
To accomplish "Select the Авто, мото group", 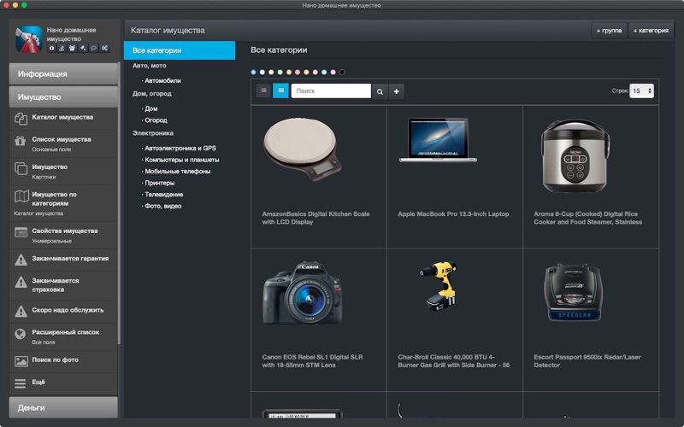I will click(x=149, y=66).
